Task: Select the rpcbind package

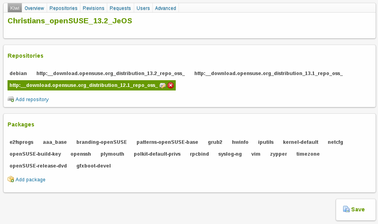Action: pyautogui.click(x=199, y=154)
